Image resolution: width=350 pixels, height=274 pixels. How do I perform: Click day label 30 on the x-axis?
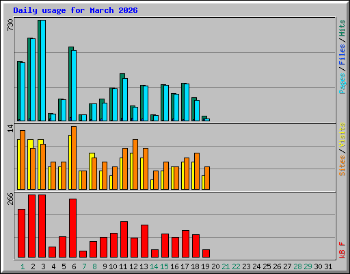coord(318,266)
